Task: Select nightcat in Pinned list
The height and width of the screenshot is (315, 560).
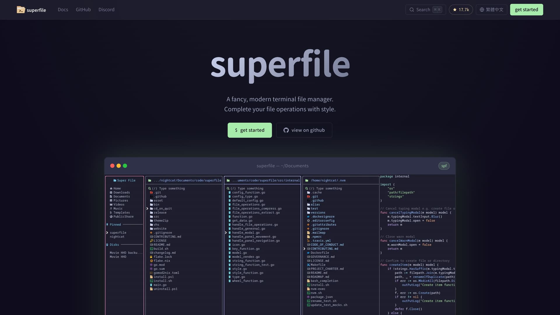Action: (117, 237)
